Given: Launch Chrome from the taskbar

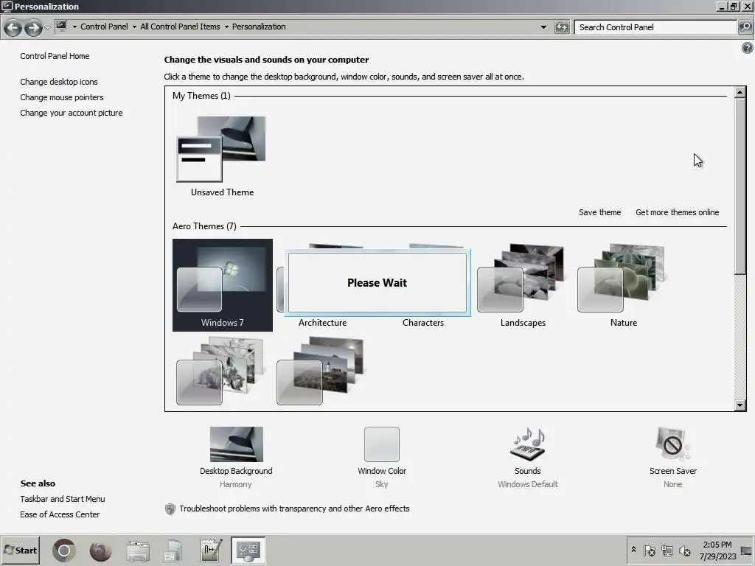Looking at the screenshot, I should click(x=64, y=551).
